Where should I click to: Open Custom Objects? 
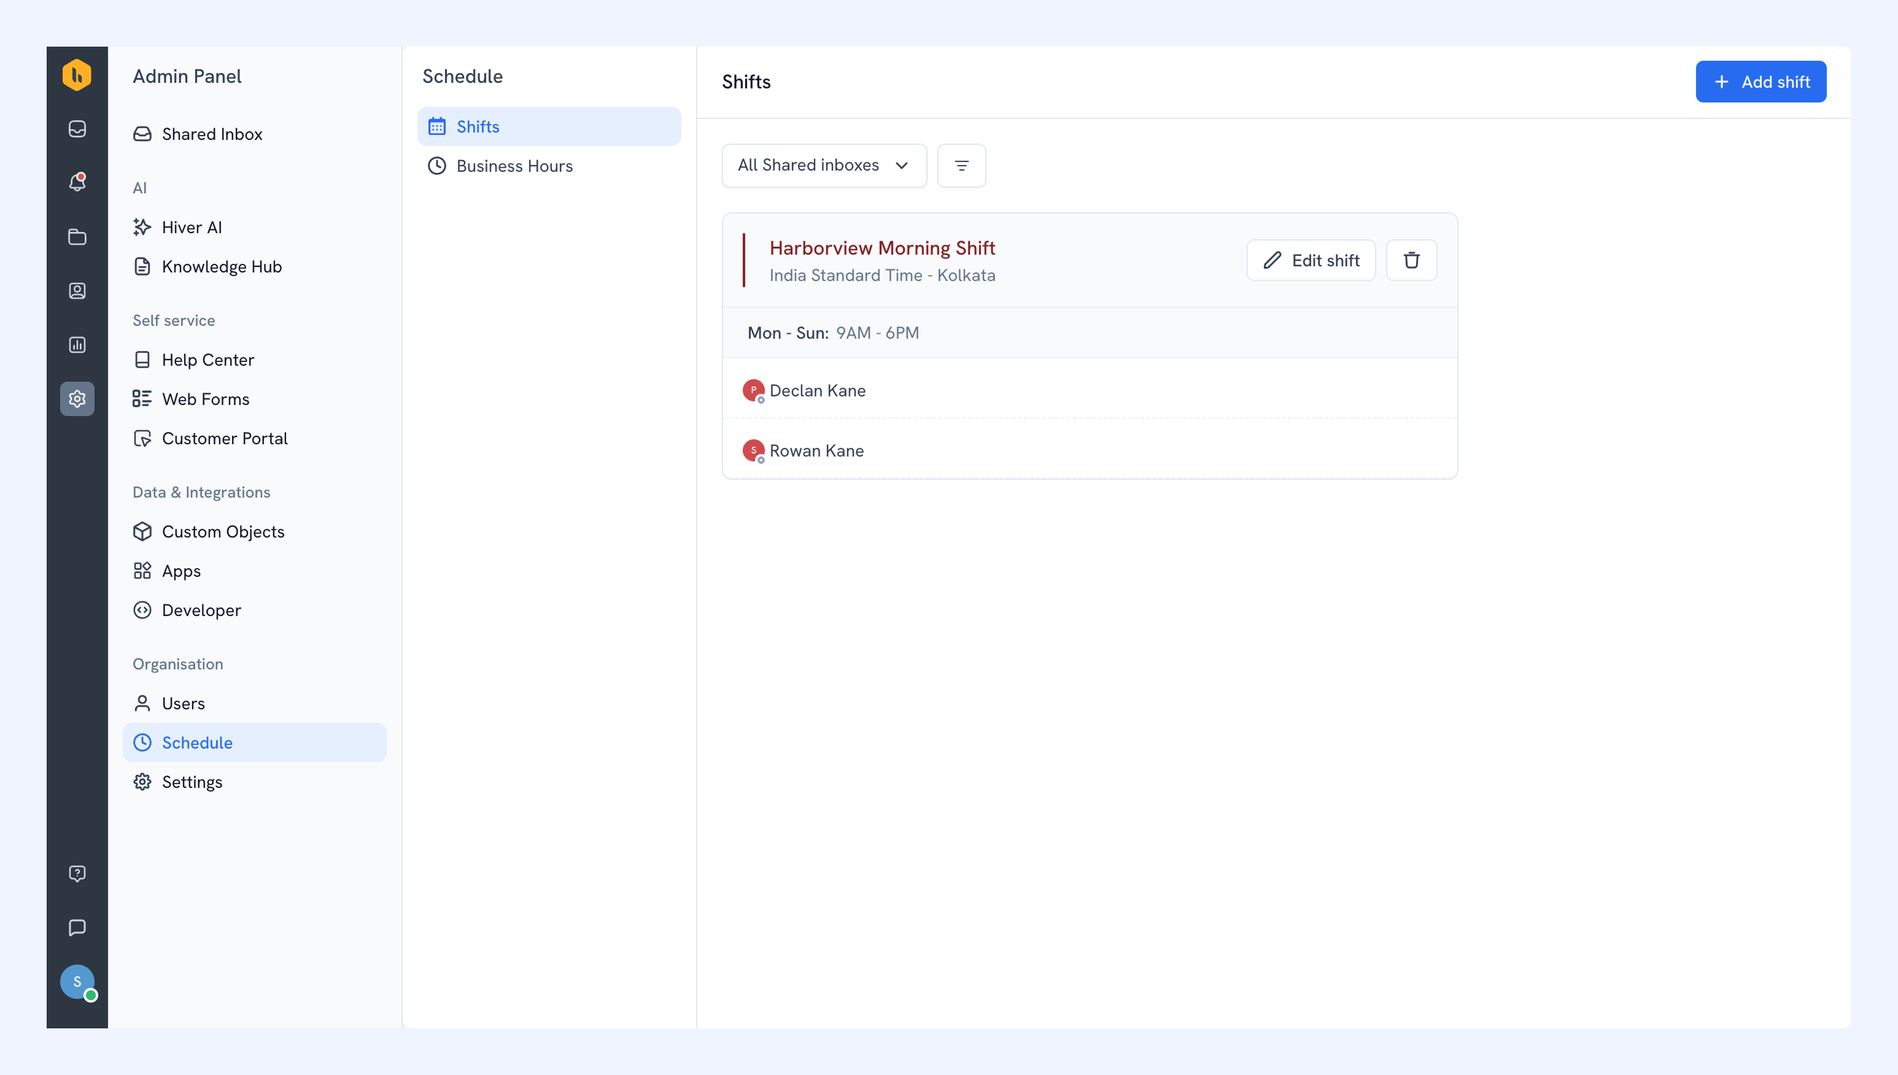click(x=254, y=531)
